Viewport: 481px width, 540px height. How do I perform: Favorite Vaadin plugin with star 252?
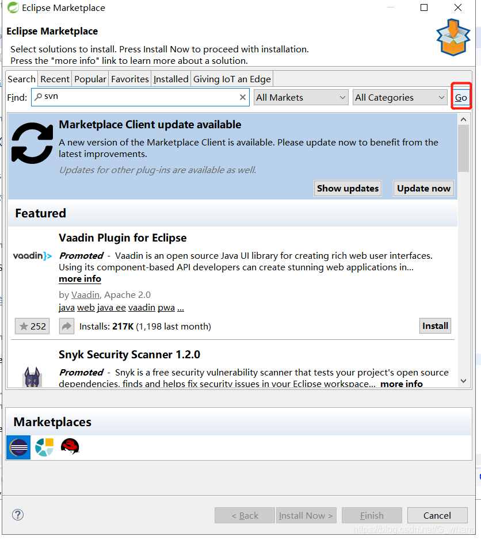click(x=32, y=326)
